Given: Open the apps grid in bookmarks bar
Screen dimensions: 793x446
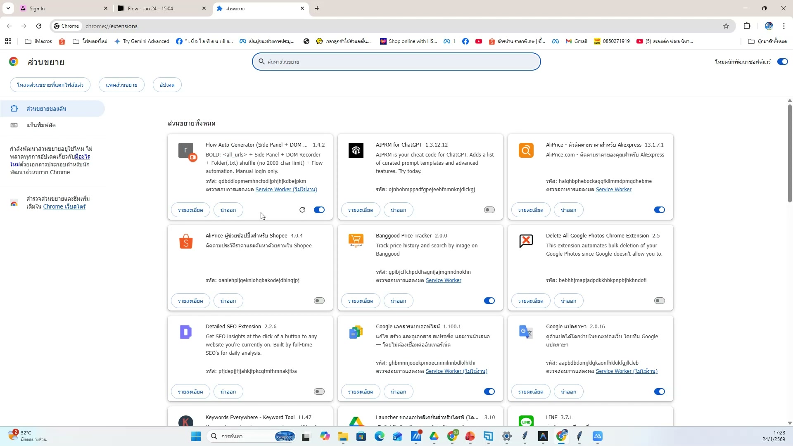Looking at the screenshot, I should 8,41.
